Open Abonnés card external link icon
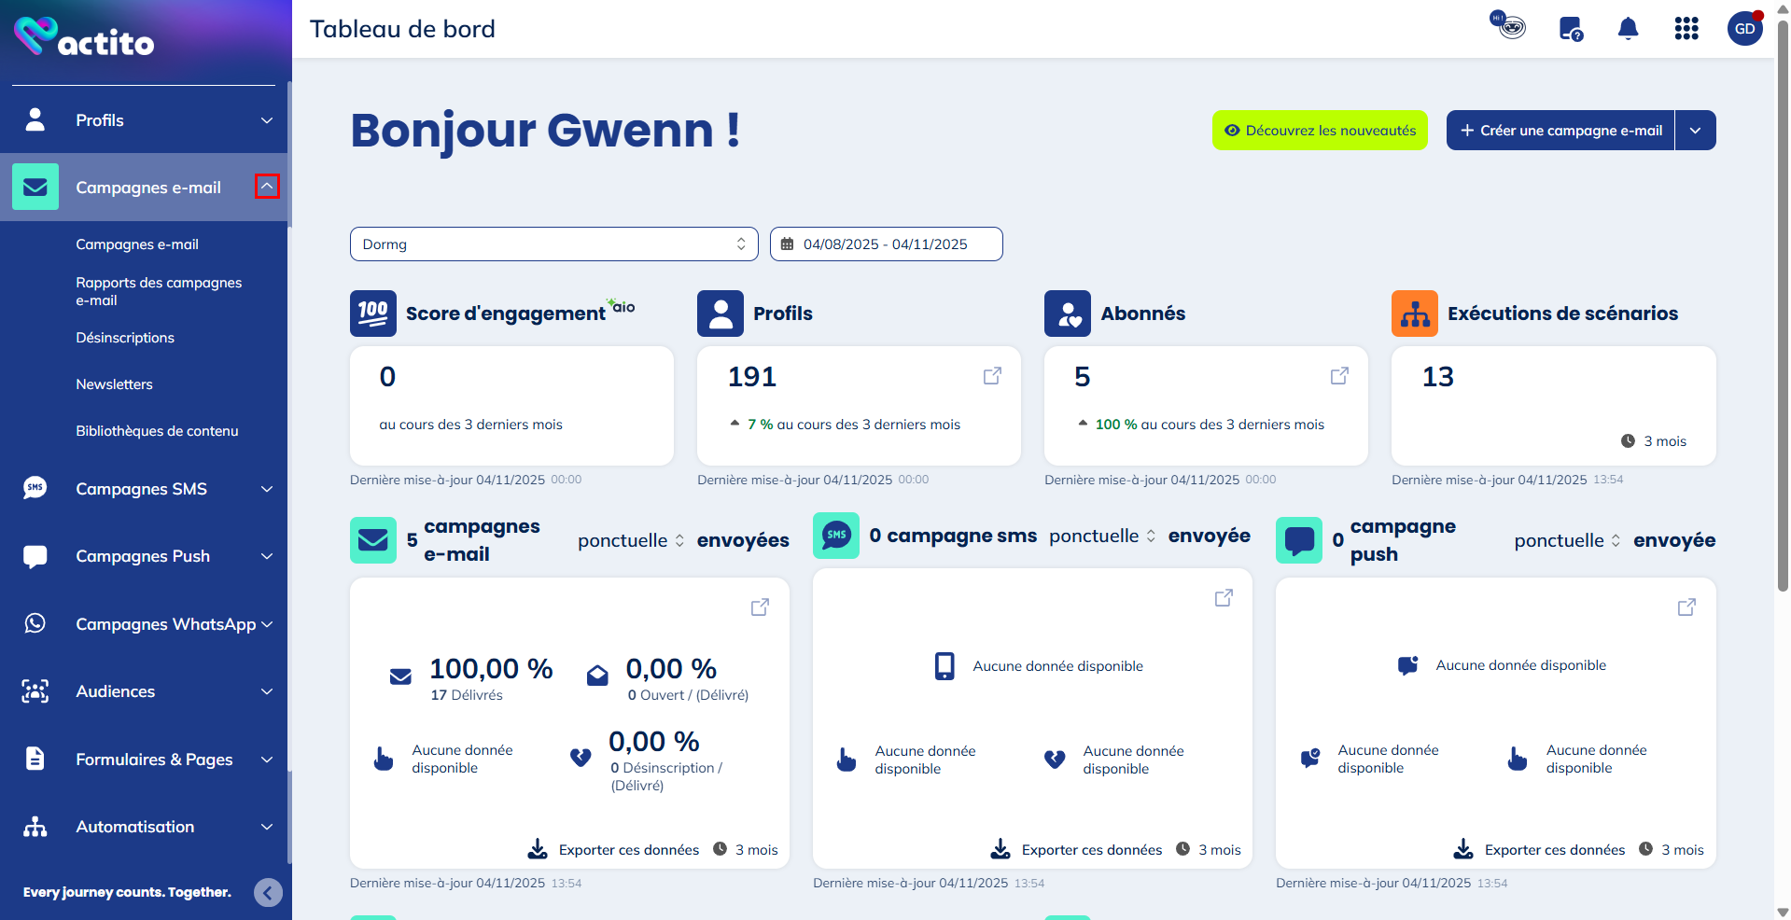 pos(1339,376)
